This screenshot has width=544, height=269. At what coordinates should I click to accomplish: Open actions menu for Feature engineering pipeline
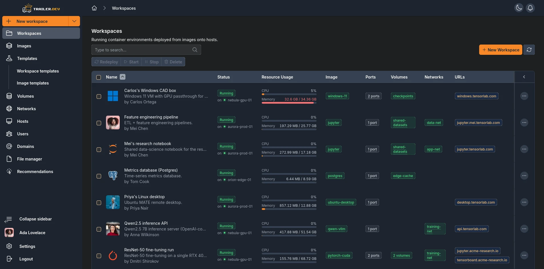coord(524,123)
